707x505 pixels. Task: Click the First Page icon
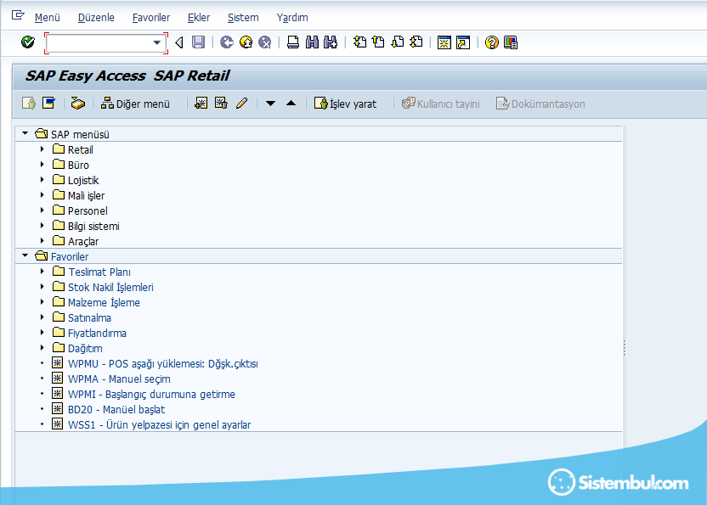click(x=359, y=42)
